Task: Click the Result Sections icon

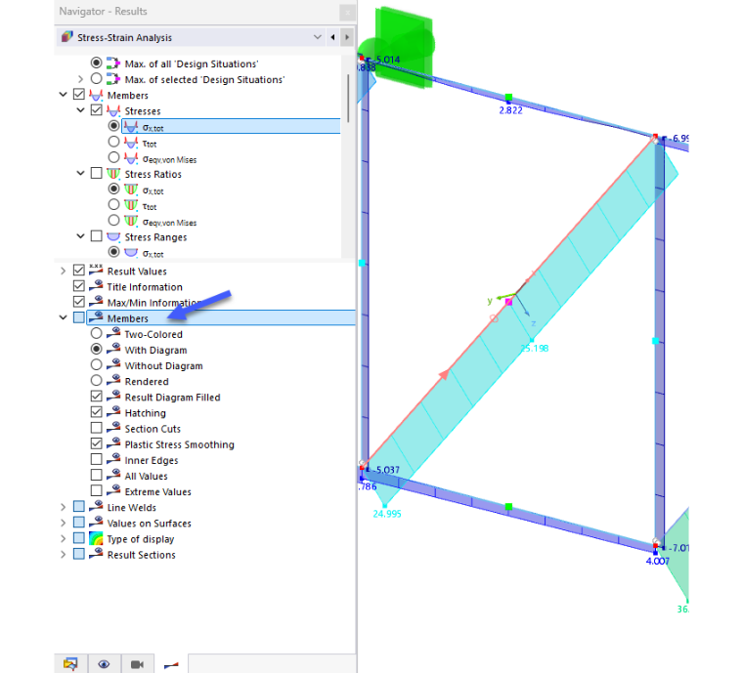Action: (96, 553)
